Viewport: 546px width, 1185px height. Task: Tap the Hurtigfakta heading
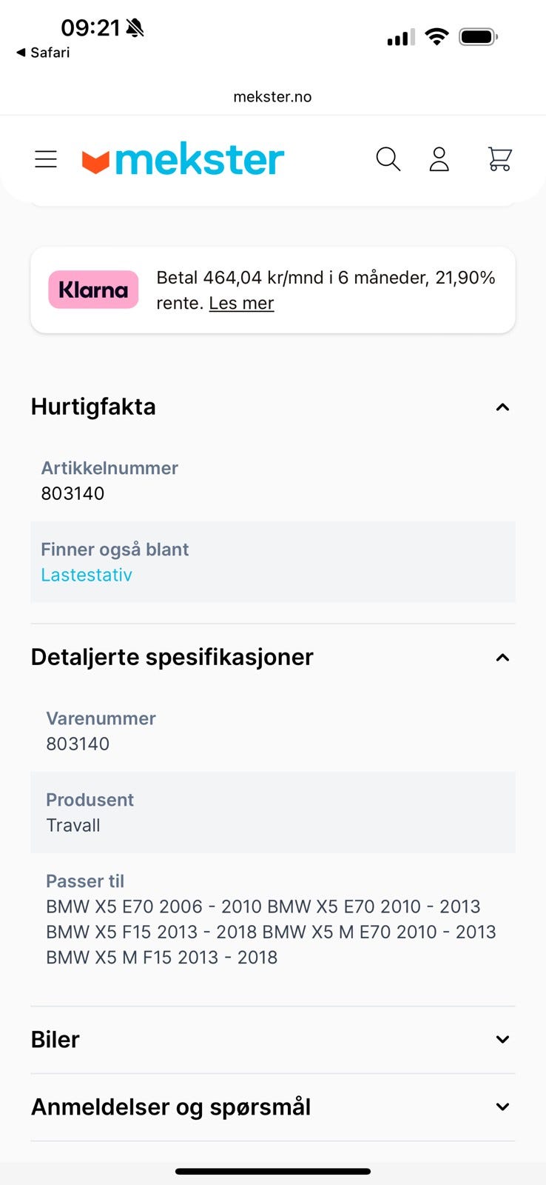(93, 407)
